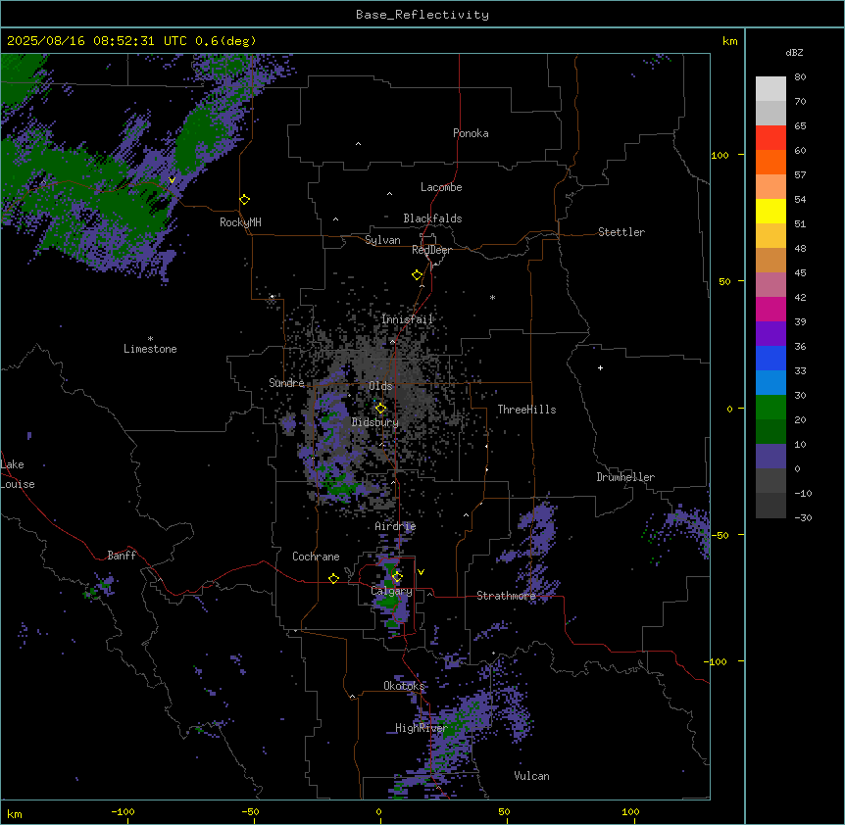Viewport: 845px width, 825px height.
Task: Click the -30 value on the dBZ scale
Action: click(803, 517)
